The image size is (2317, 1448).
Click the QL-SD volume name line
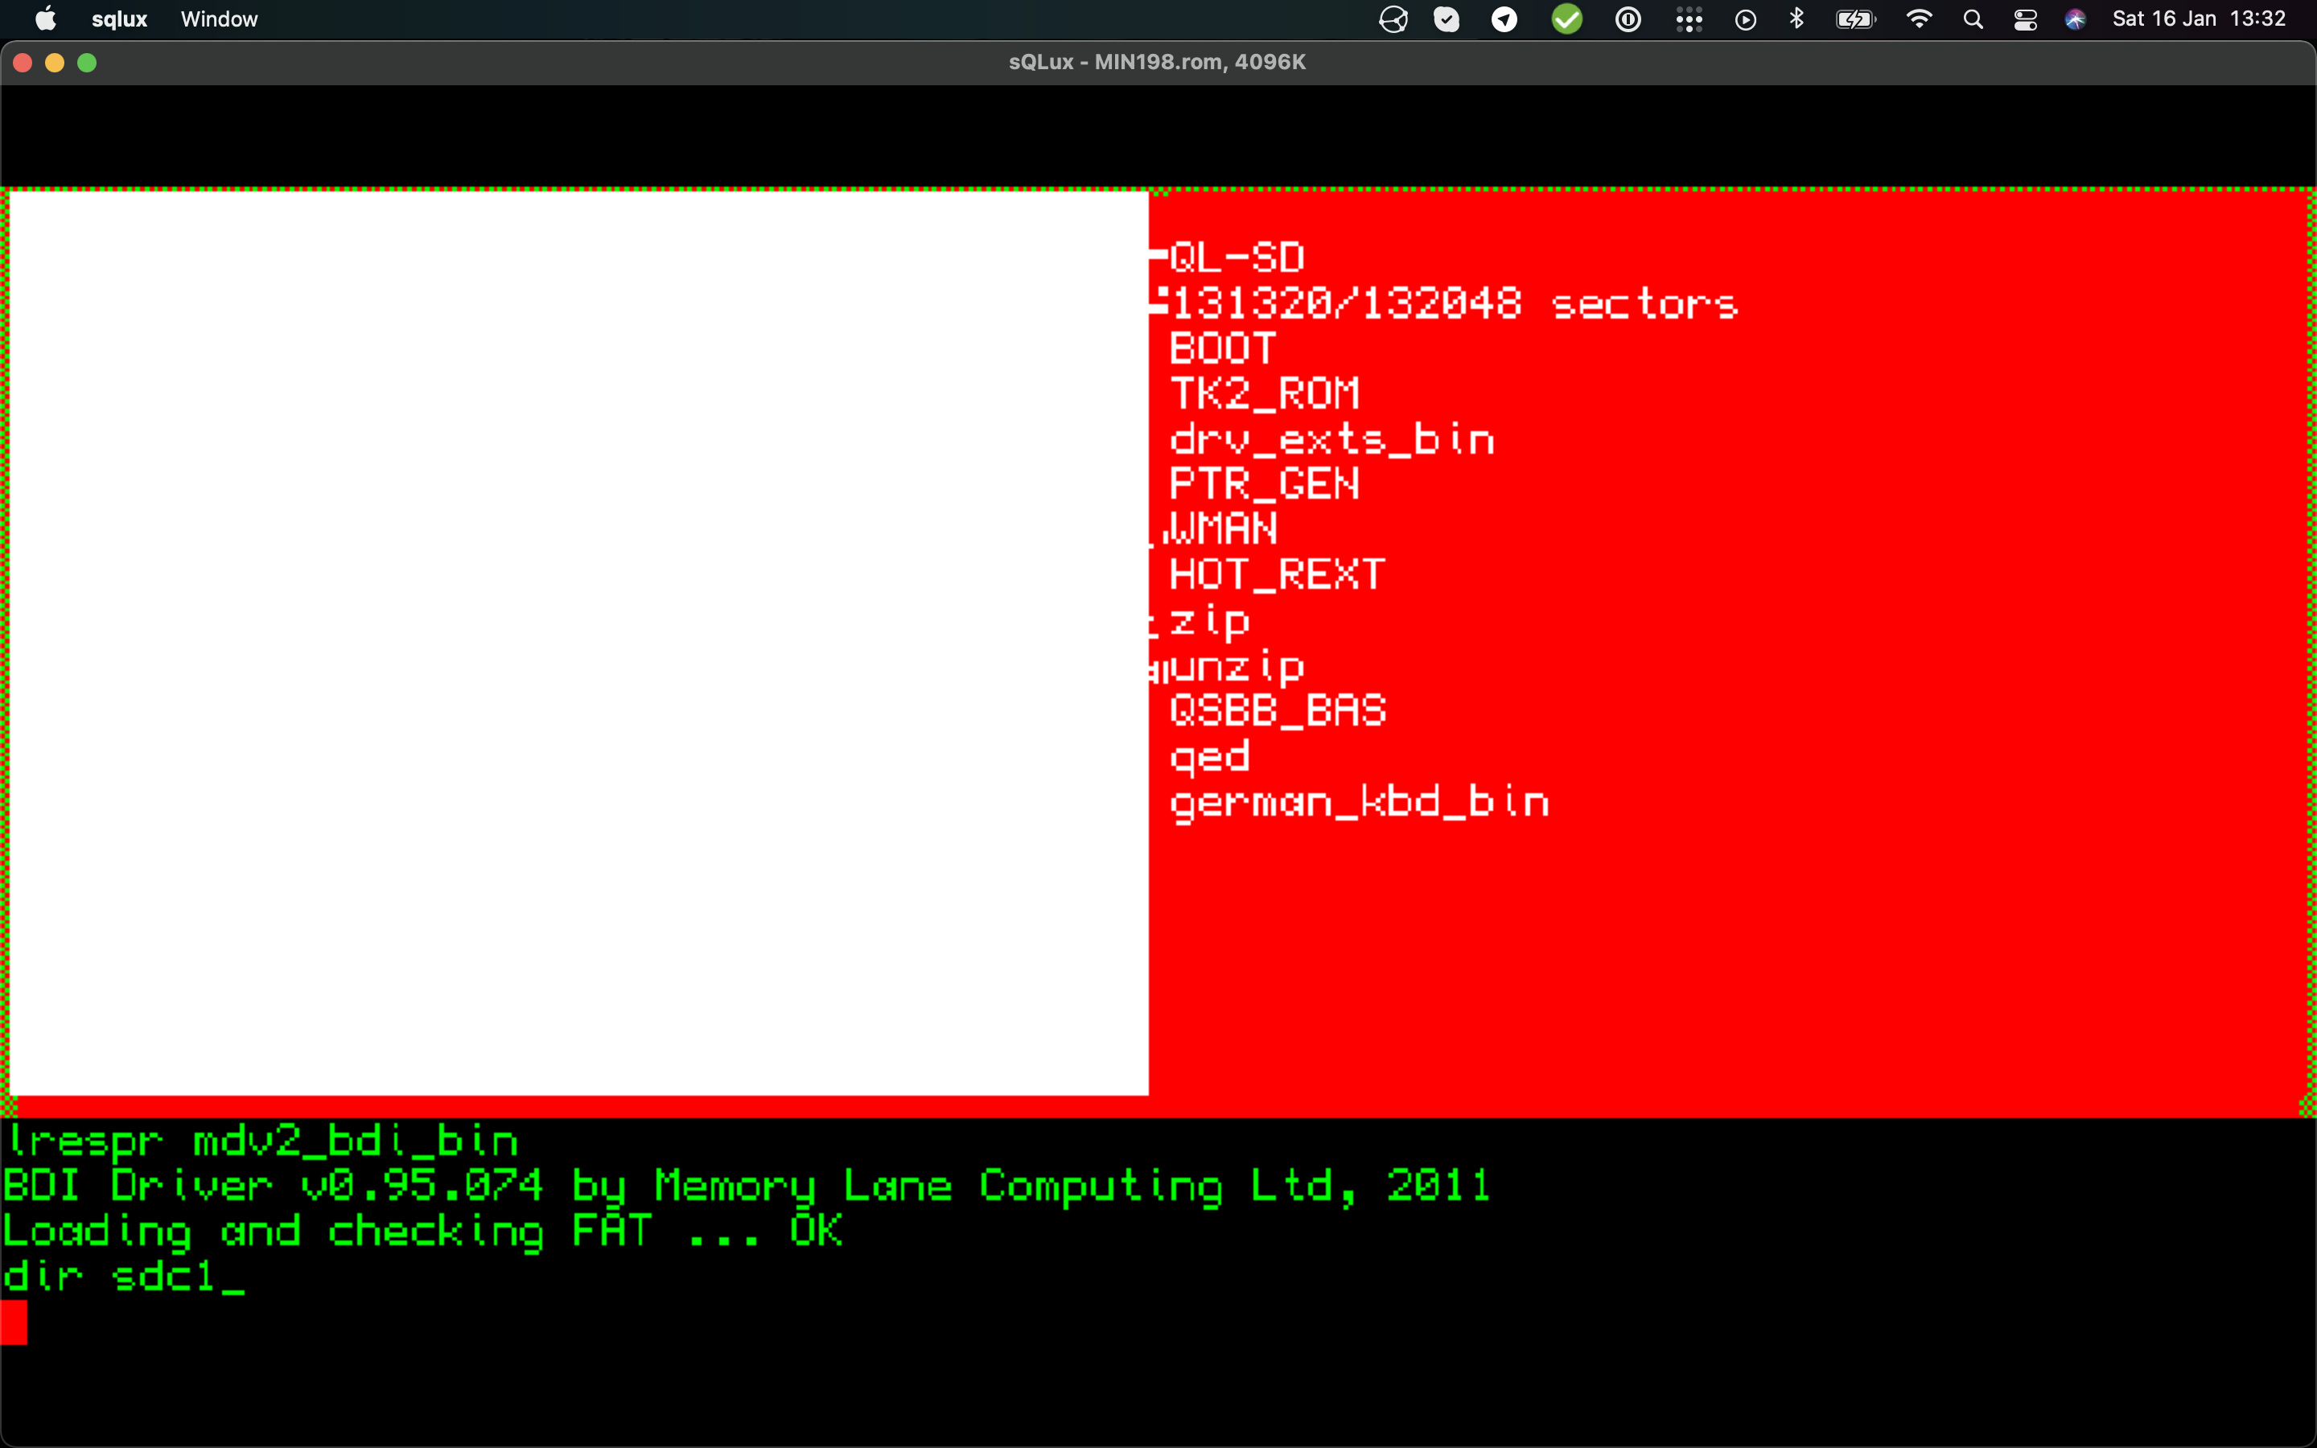[1236, 257]
